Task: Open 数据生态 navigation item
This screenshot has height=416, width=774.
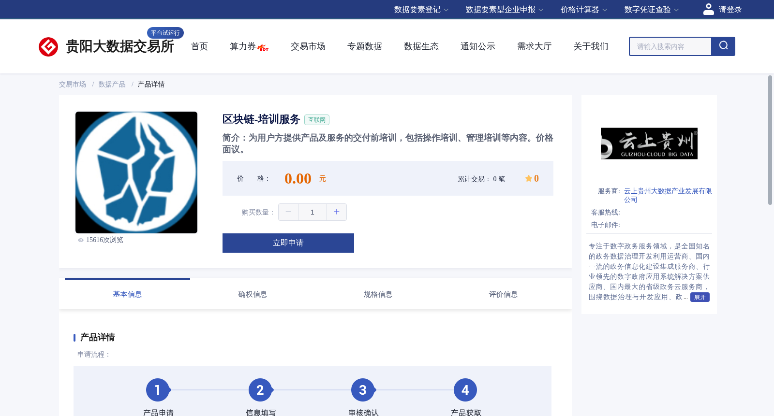Action: (x=421, y=46)
